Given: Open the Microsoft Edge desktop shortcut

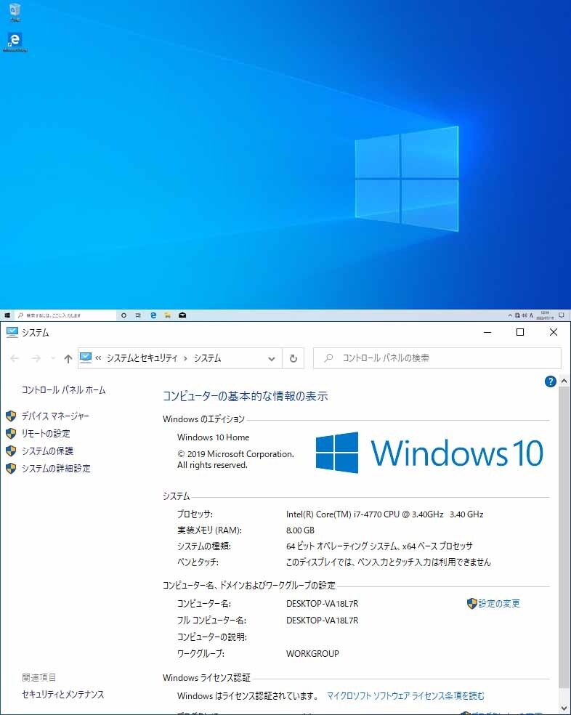Looking at the screenshot, I should click(x=15, y=42).
